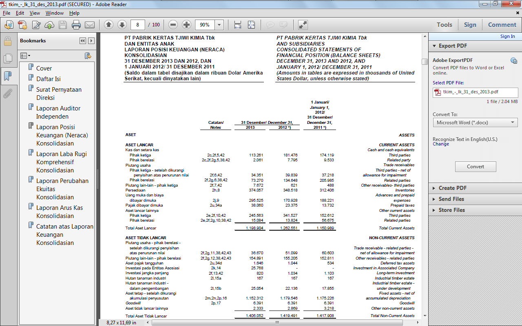The width and height of the screenshot is (522, 326).
Task: Open the attachments paperclip panel icon
Action: 7,94
